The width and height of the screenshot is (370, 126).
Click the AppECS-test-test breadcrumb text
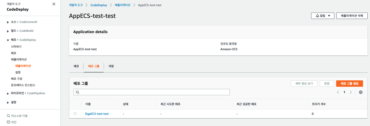(150, 5)
